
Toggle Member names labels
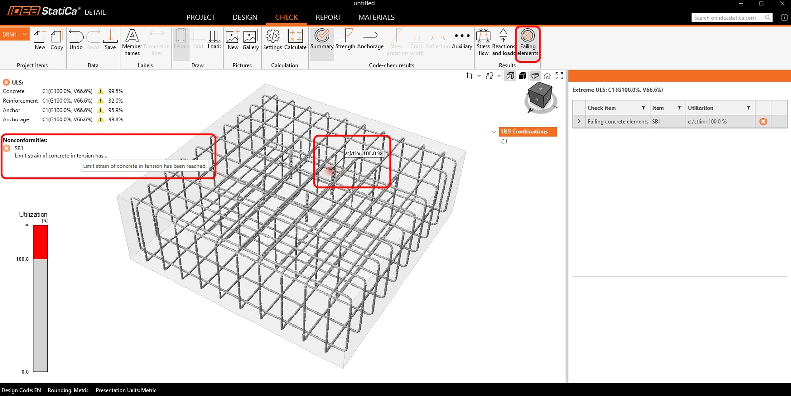point(132,43)
